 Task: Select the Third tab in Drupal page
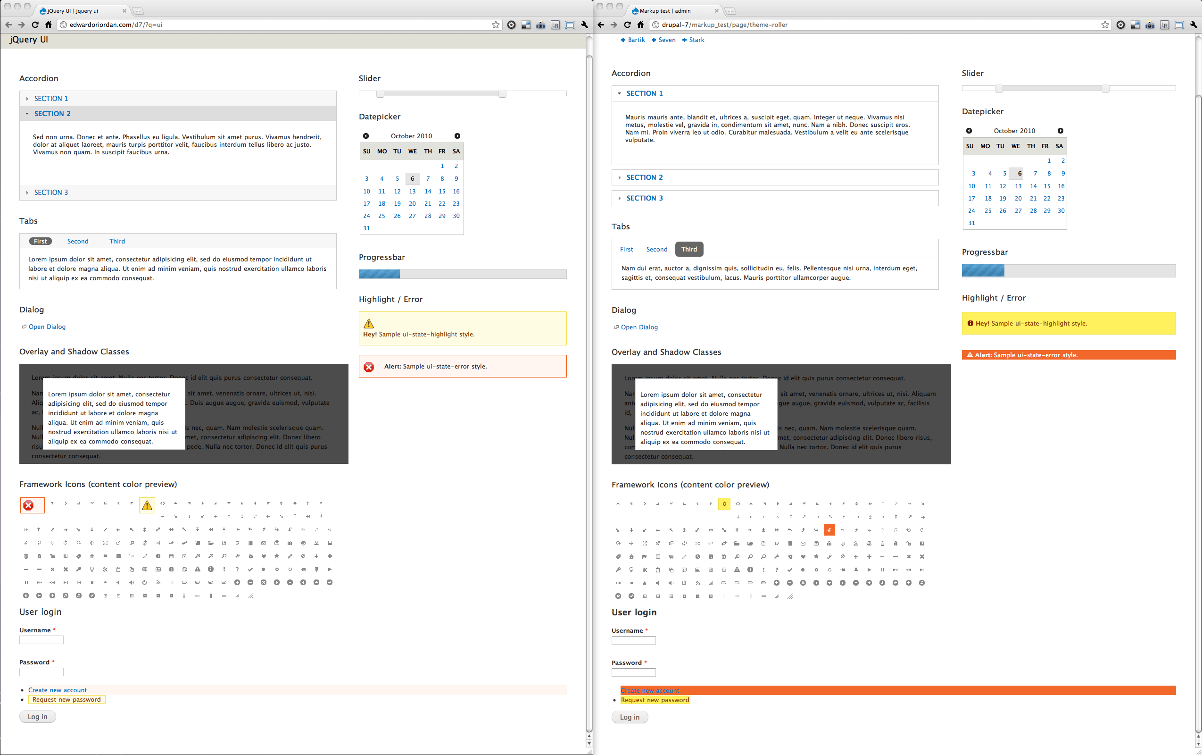pos(688,249)
